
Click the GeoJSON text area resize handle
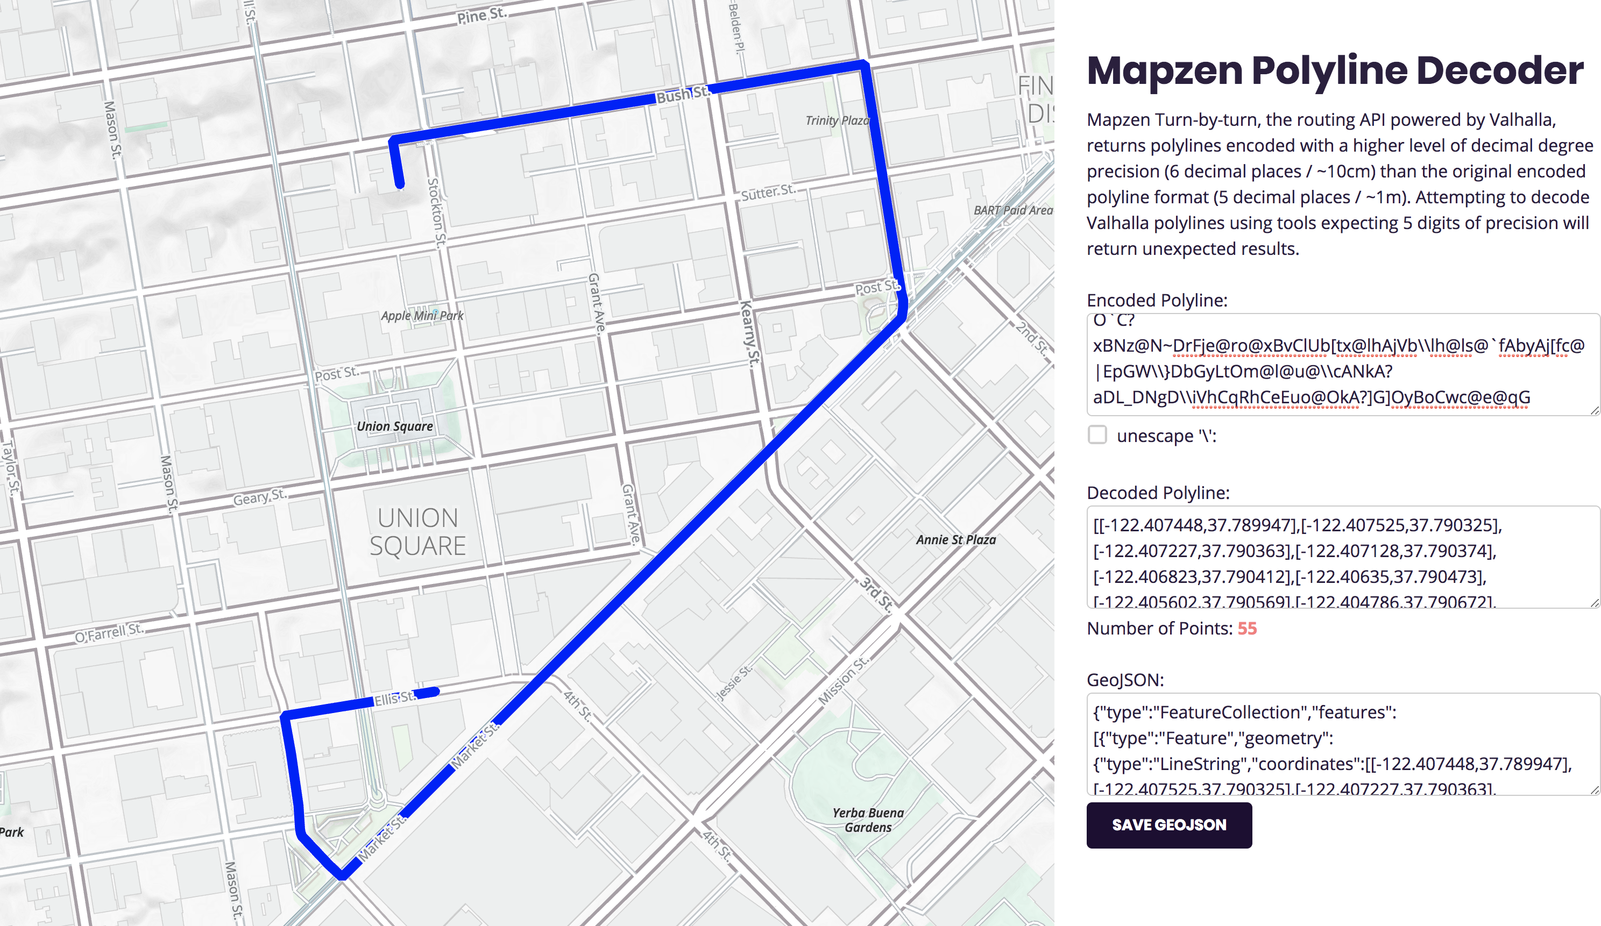pos(1595,790)
